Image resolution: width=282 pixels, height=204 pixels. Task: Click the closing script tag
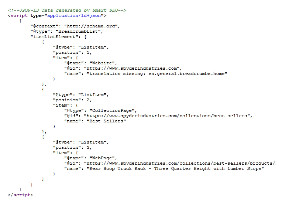[x=20, y=195]
